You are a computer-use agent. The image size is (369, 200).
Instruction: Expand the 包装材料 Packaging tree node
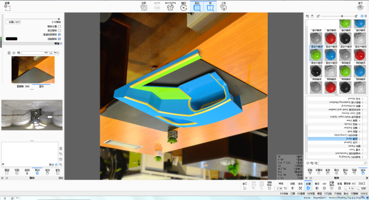pos(362,157)
